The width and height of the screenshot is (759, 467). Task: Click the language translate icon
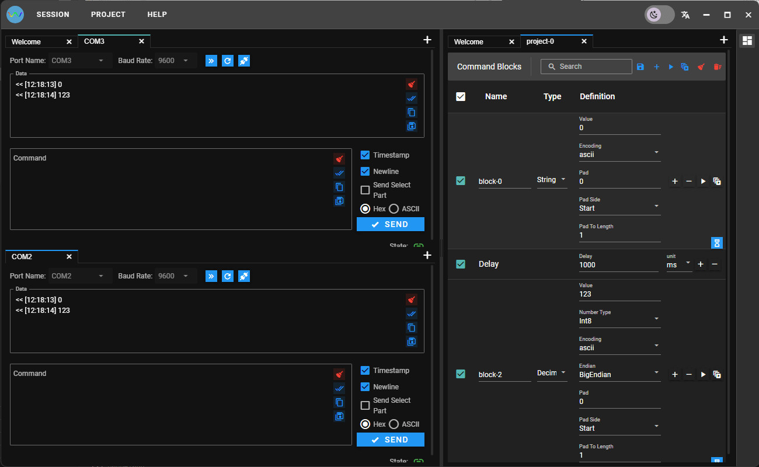coord(685,15)
